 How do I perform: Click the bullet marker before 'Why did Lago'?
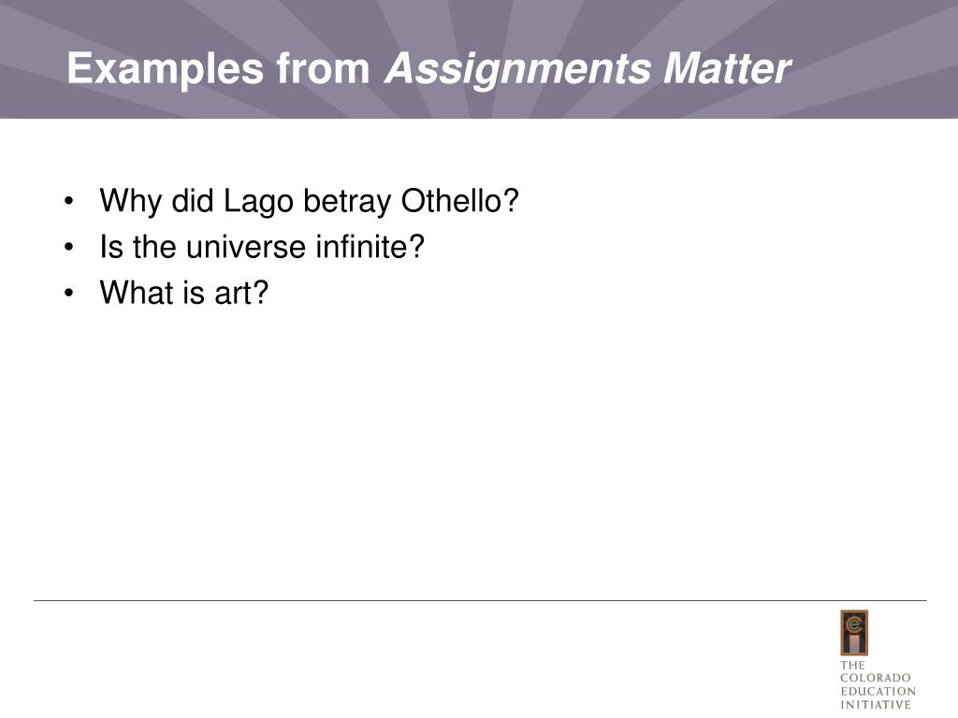click(x=68, y=202)
